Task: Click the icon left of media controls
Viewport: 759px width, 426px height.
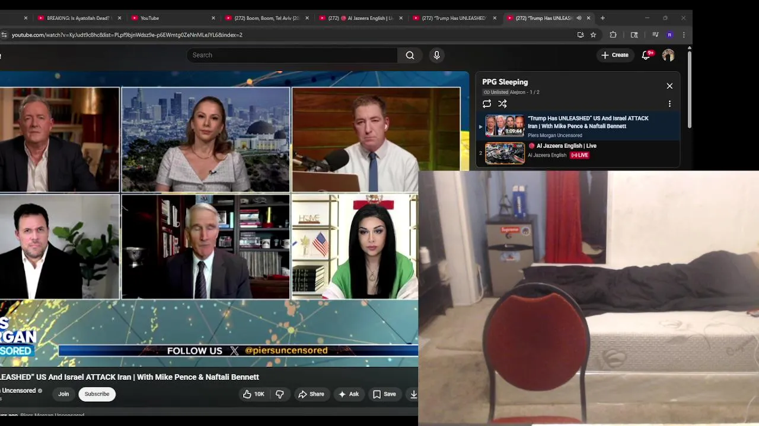Action: tap(634, 35)
